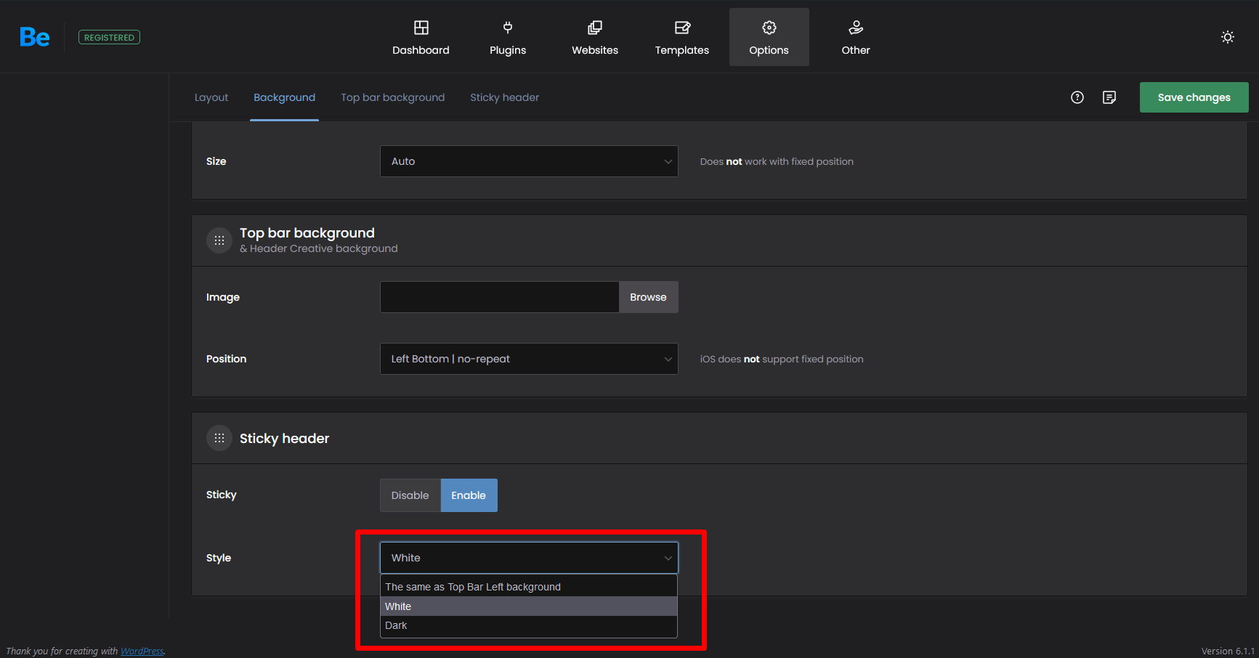
Task: Browse for a top bar image
Action: coord(649,297)
